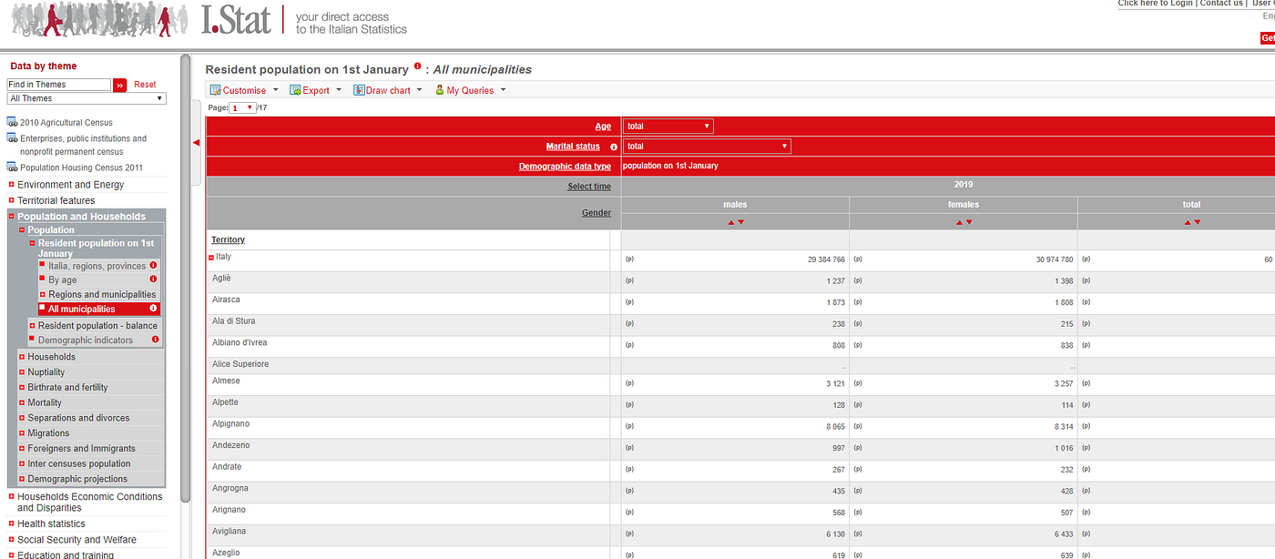
Task: Expand Environment and Energy theme
Action: [12, 185]
